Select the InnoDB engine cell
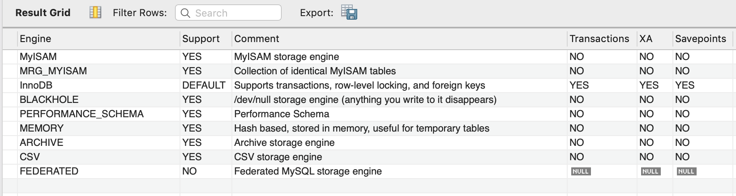This screenshot has height=196, width=736. [x=36, y=85]
